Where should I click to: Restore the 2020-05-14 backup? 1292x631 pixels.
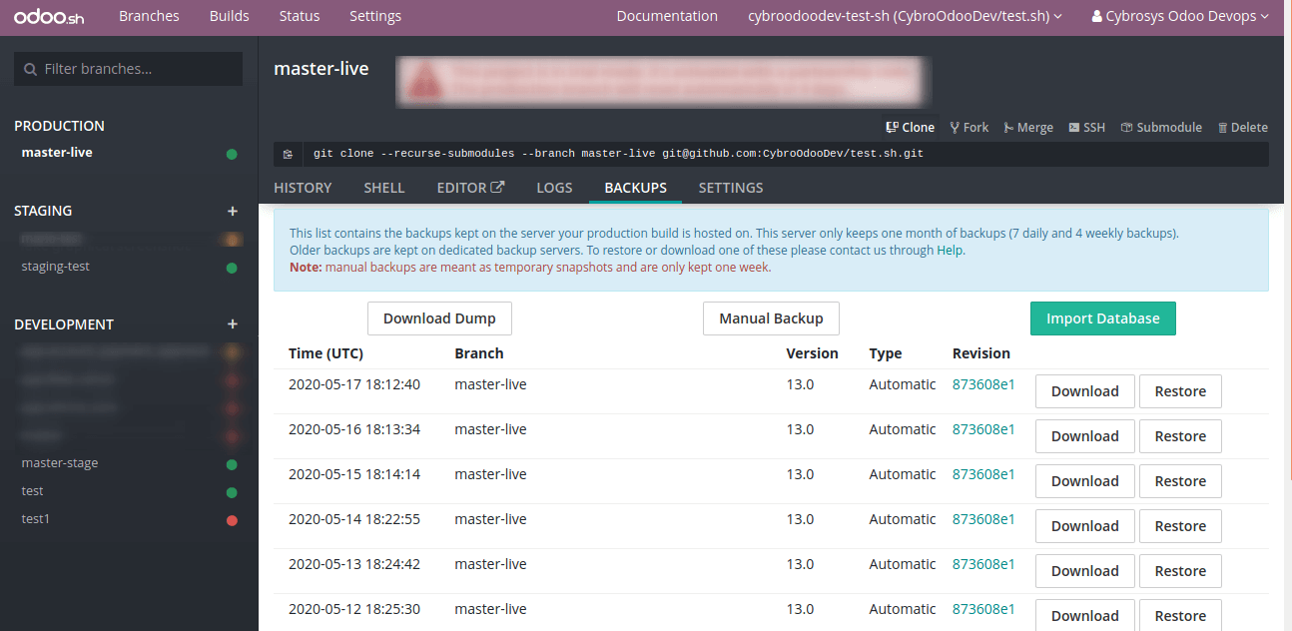click(x=1180, y=526)
